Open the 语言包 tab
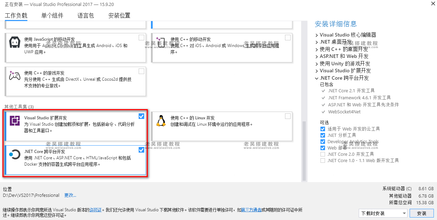Image resolution: width=437 pixels, height=220 pixels. (85, 15)
